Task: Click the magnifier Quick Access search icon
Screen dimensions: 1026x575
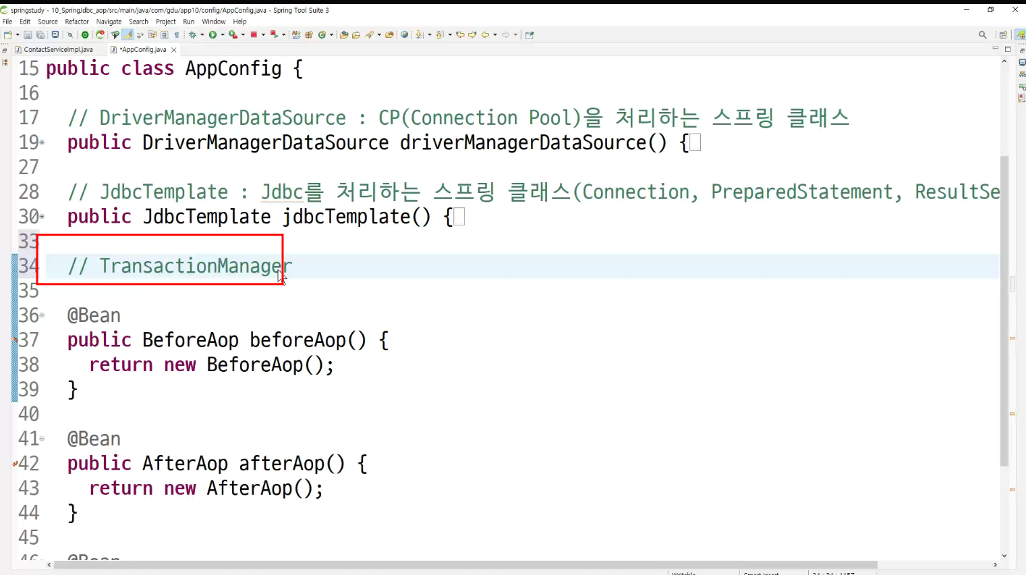Action: pyautogui.click(x=983, y=34)
